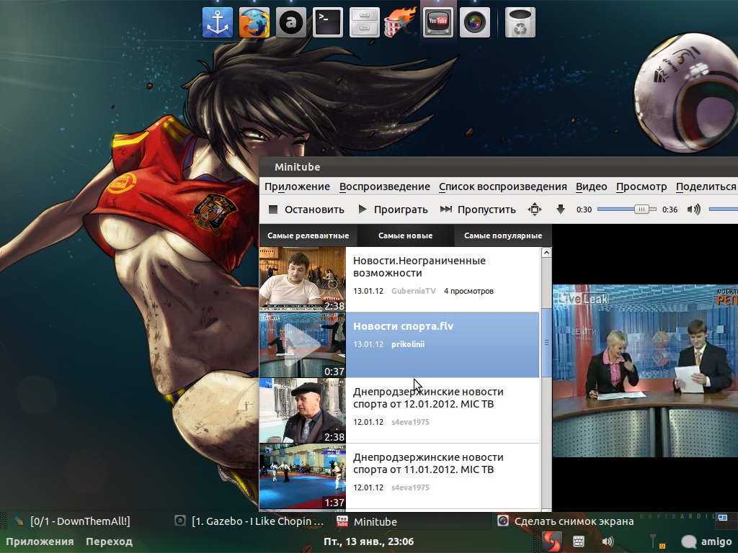Open the camera lens app in the dock
Screen dimensions: 738x553
pos(474,22)
